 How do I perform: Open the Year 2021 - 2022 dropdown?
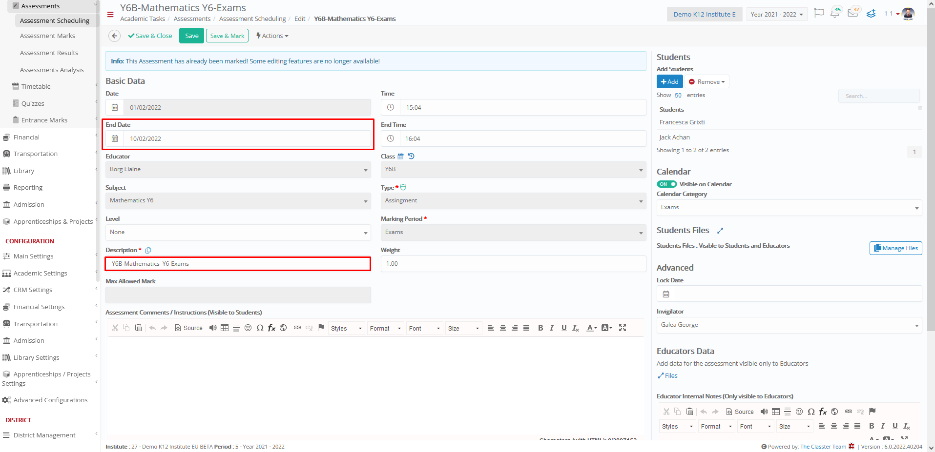point(777,14)
